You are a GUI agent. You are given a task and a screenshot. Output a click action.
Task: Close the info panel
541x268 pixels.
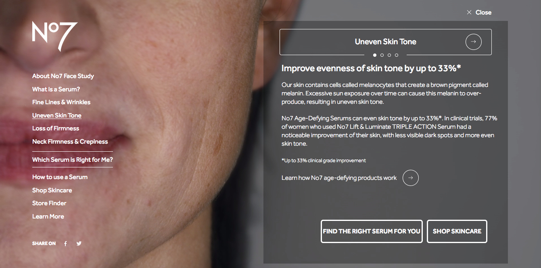click(479, 12)
